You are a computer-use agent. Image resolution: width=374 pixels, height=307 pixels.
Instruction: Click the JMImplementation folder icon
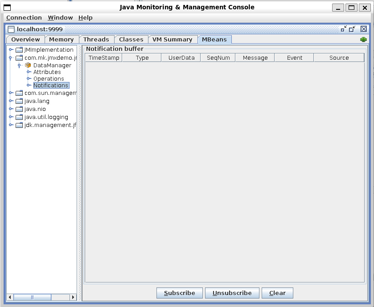coord(19,50)
